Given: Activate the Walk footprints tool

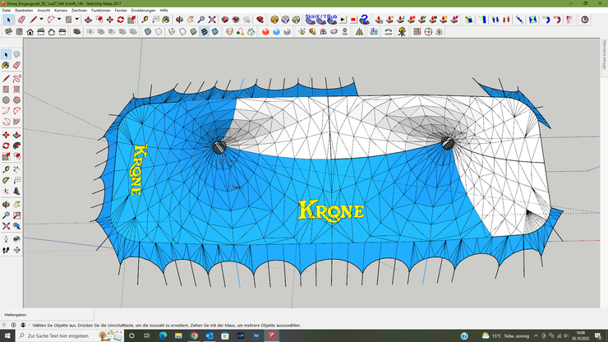Looking at the screenshot, I should click(x=6, y=251).
